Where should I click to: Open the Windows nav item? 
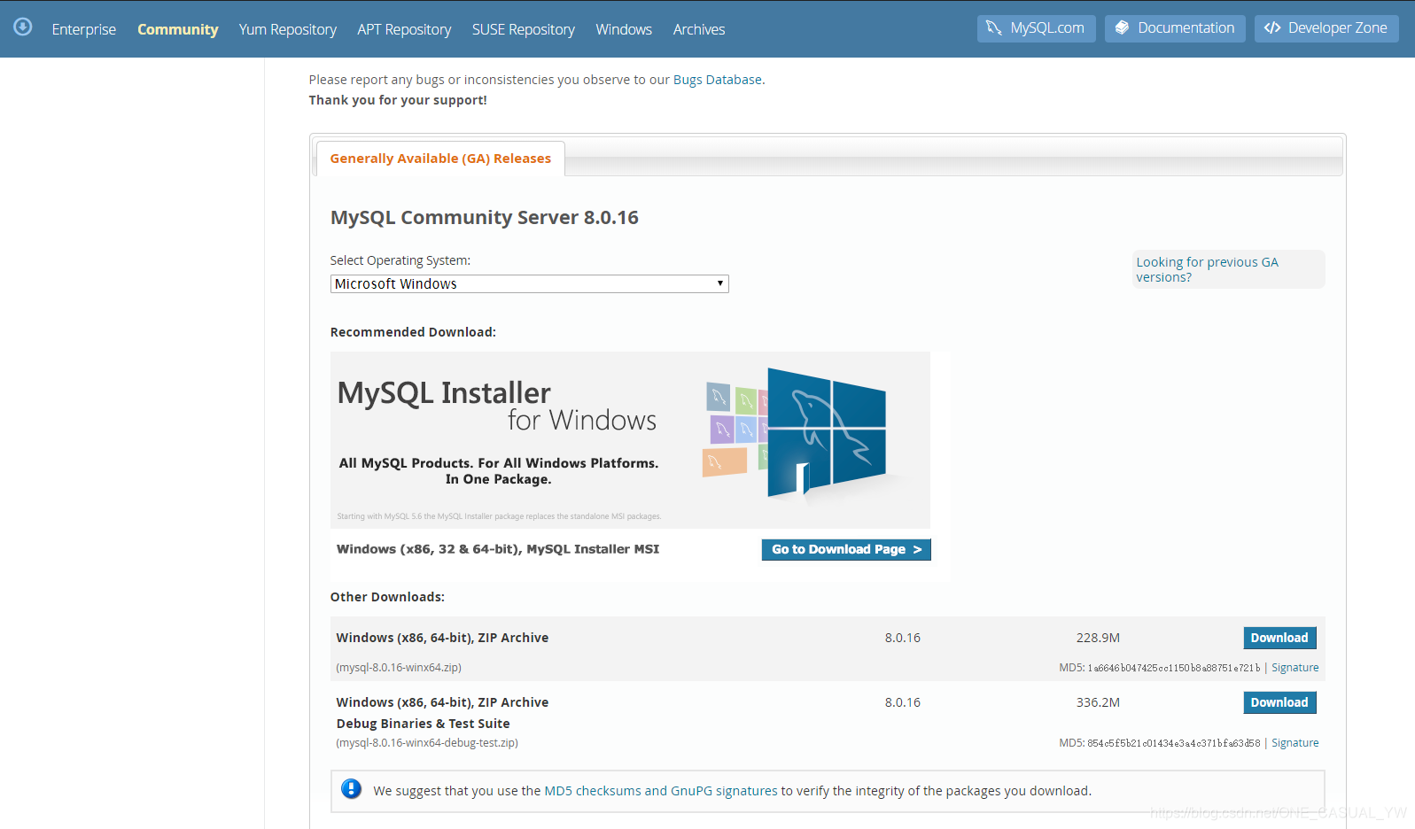click(624, 29)
